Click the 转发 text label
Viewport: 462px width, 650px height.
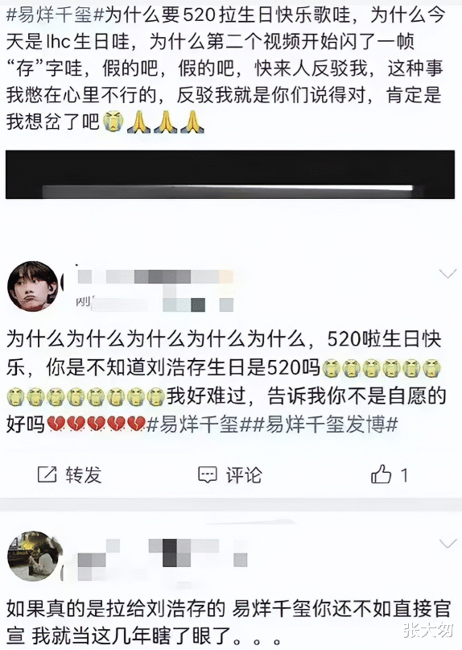point(83,474)
